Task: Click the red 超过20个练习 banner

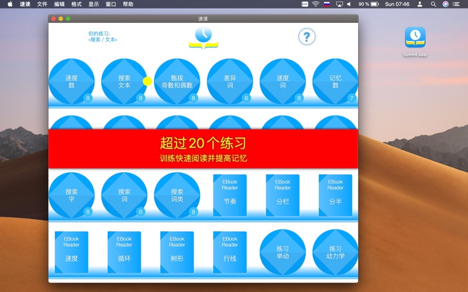Action: point(203,149)
